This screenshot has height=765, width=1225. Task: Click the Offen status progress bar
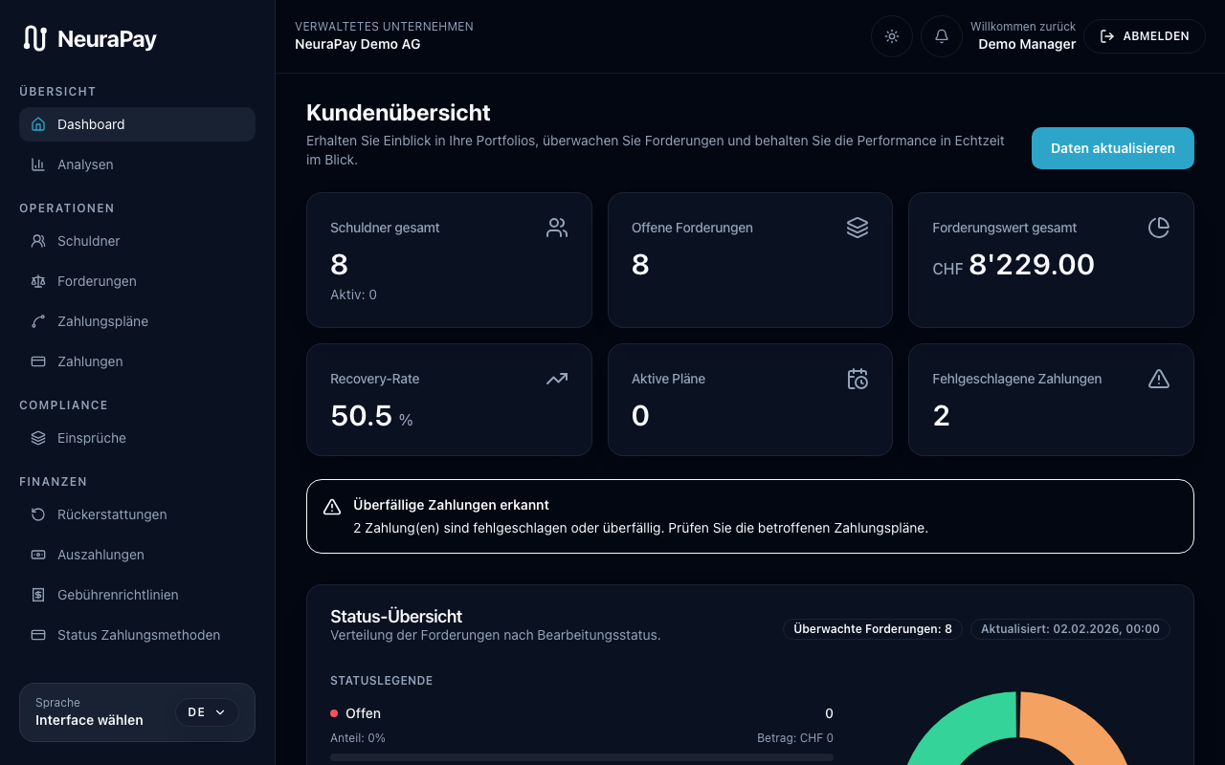(582, 757)
